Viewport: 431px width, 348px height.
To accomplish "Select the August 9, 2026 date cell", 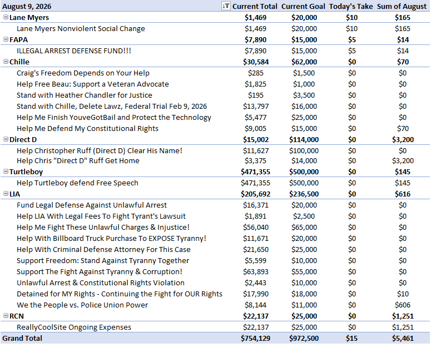I will [x=27, y=6].
